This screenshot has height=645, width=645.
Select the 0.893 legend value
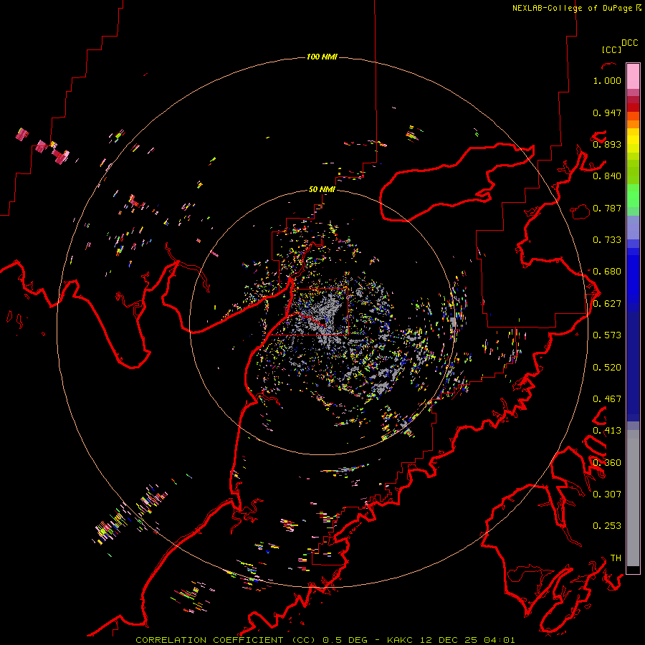point(607,144)
